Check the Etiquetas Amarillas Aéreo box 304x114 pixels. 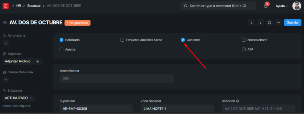(x=122, y=40)
